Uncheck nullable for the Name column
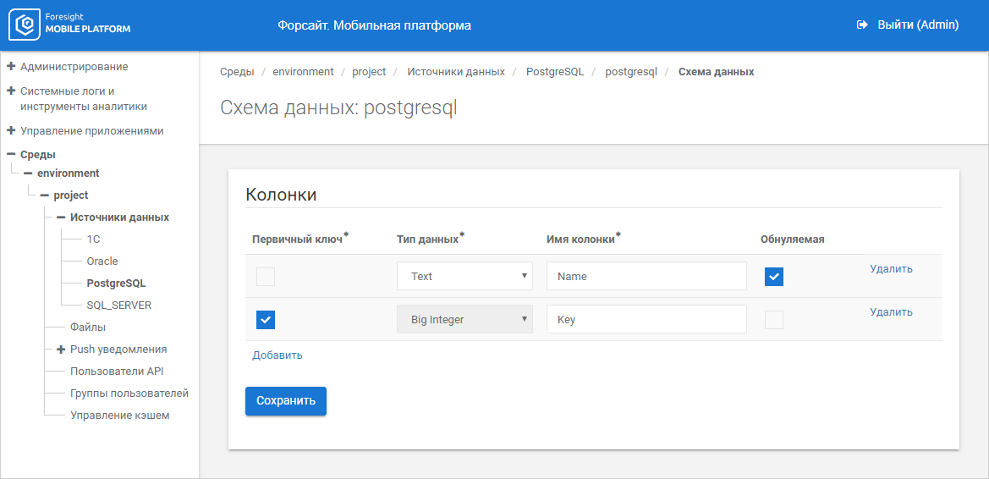The width and height of the screenshot is (989, 479). [x=773, y=277]
